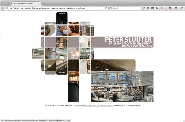Click the red Adblock stop-sign icon
The width and height of the screenshot is (185, 122).
(170, 8)
